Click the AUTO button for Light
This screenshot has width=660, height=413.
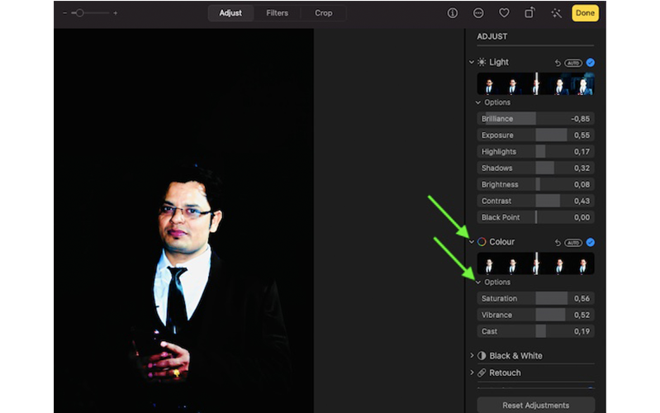click(573, 63)
